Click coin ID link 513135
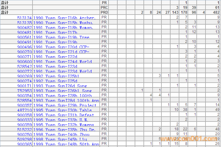221x147 pixels. [25, 23]
